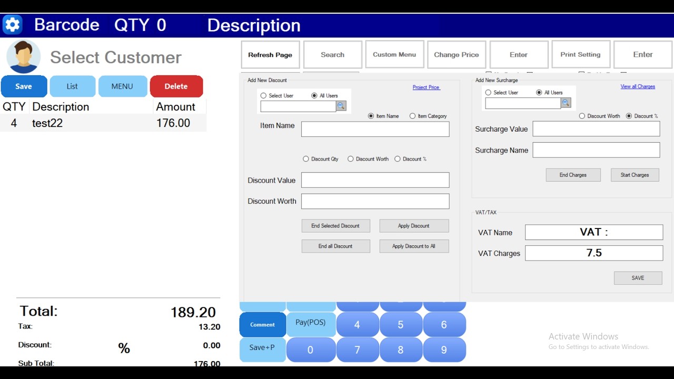Open the View all Charges link
Screen dimensions: 674x379
(x=638, y=86)
